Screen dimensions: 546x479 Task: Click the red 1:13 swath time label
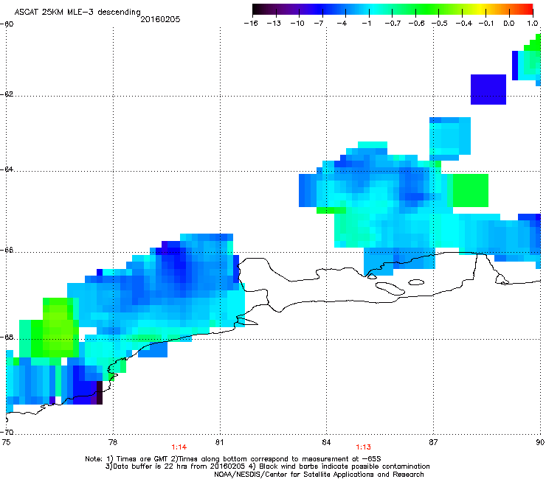(x=363, y=447)
